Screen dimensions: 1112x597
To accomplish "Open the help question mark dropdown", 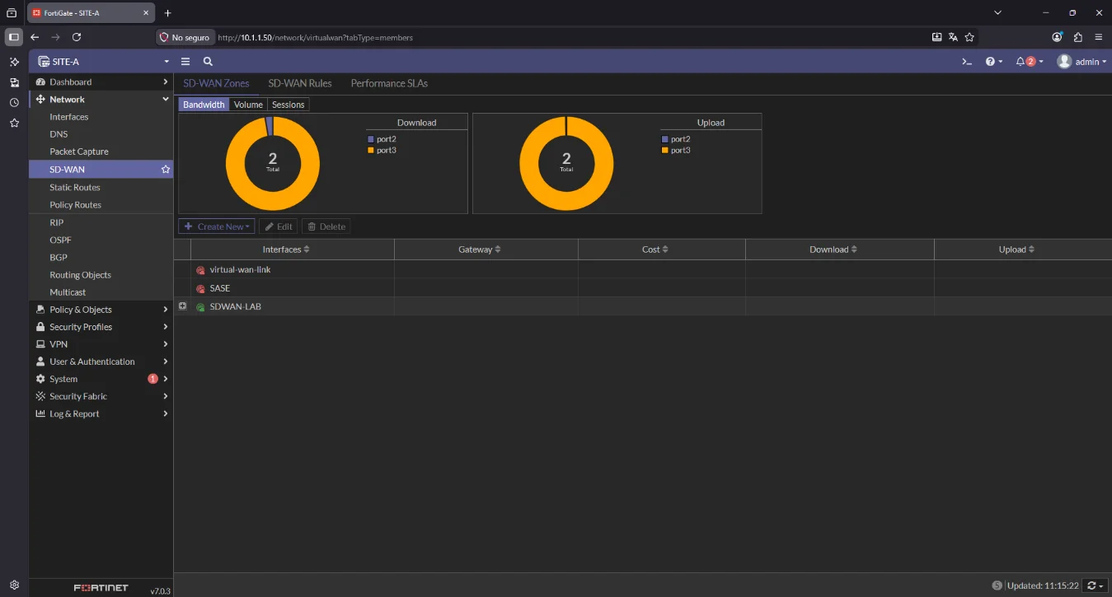I will [994, 62].
